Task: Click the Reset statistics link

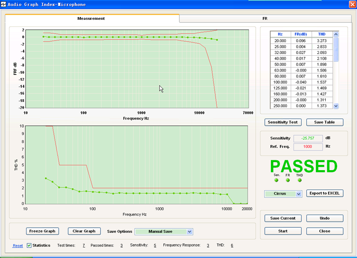Action: coord(18,246)
